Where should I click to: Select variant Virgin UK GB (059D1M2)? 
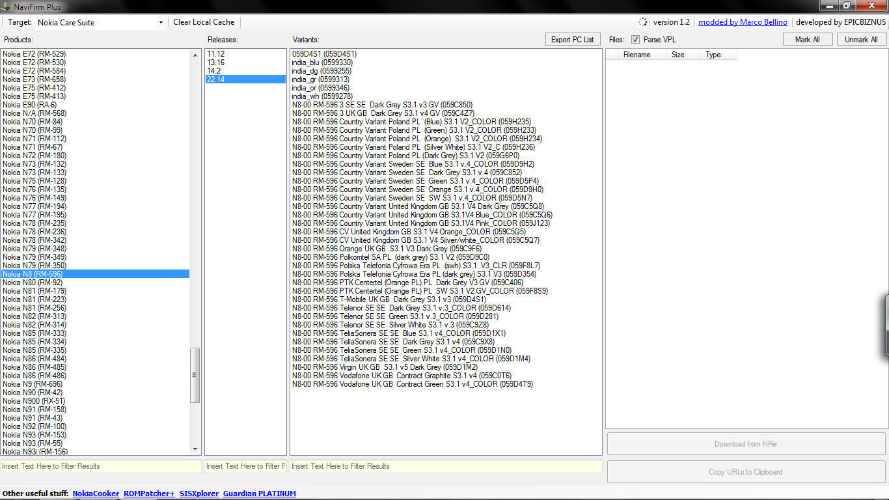coord(446,367)
